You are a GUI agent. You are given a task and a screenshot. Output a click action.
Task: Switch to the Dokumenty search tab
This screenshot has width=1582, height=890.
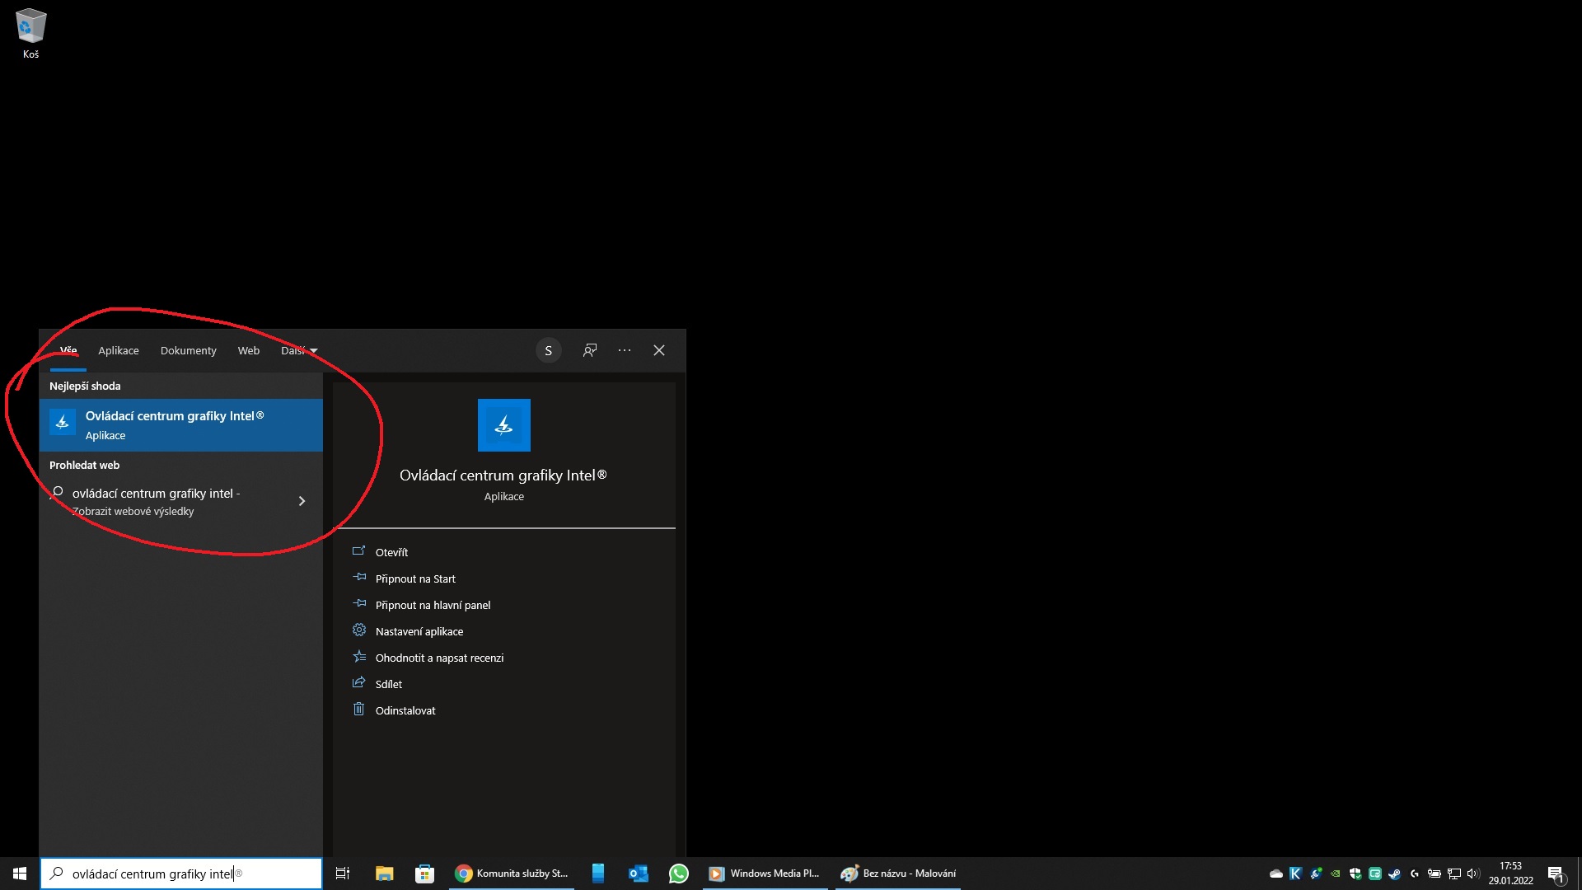(x=188, y=351)
